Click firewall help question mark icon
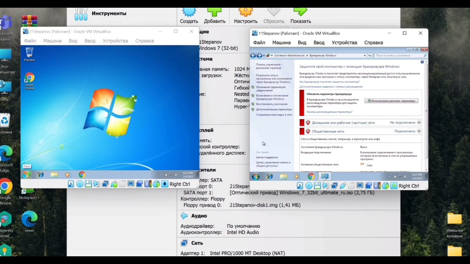The width and height of the screenshot is (470, 264). coord(422,62)
